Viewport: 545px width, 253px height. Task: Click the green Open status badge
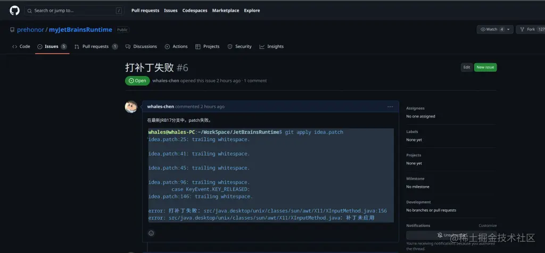[137, 80]
